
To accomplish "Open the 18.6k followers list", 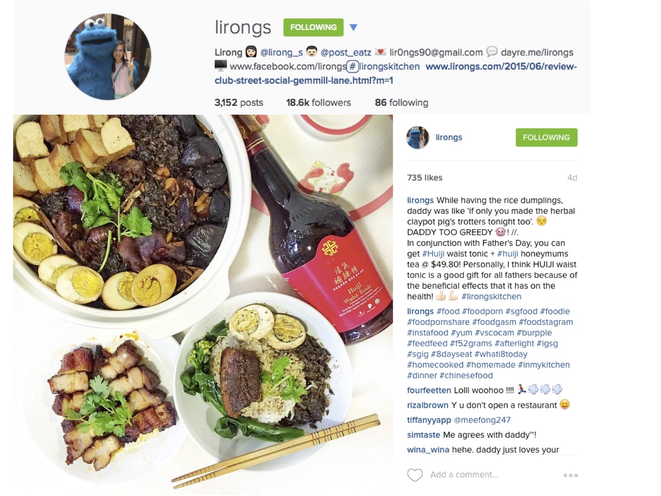I will click(x=319, y=103).
